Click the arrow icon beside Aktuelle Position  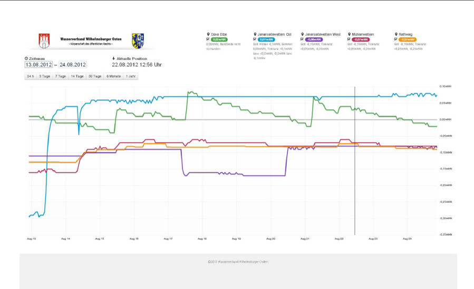pyautogui.click(x=113, y=59)
